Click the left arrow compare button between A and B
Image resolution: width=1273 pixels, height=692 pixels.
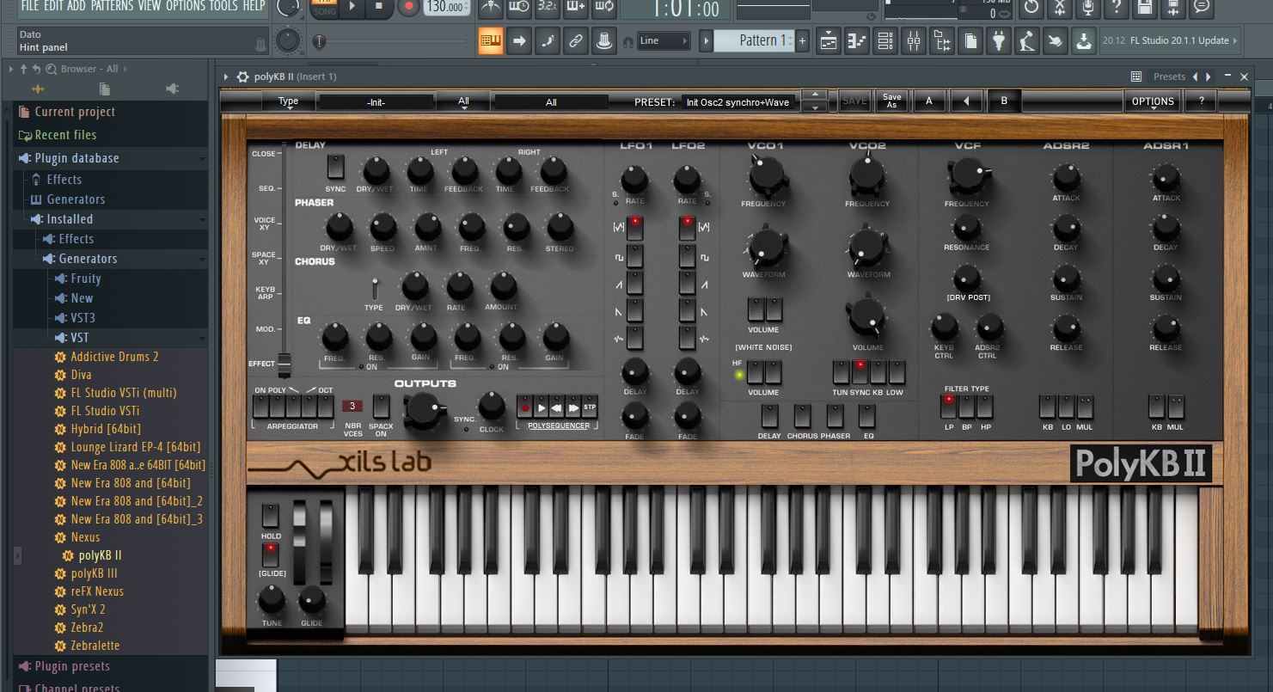(966, 101)
